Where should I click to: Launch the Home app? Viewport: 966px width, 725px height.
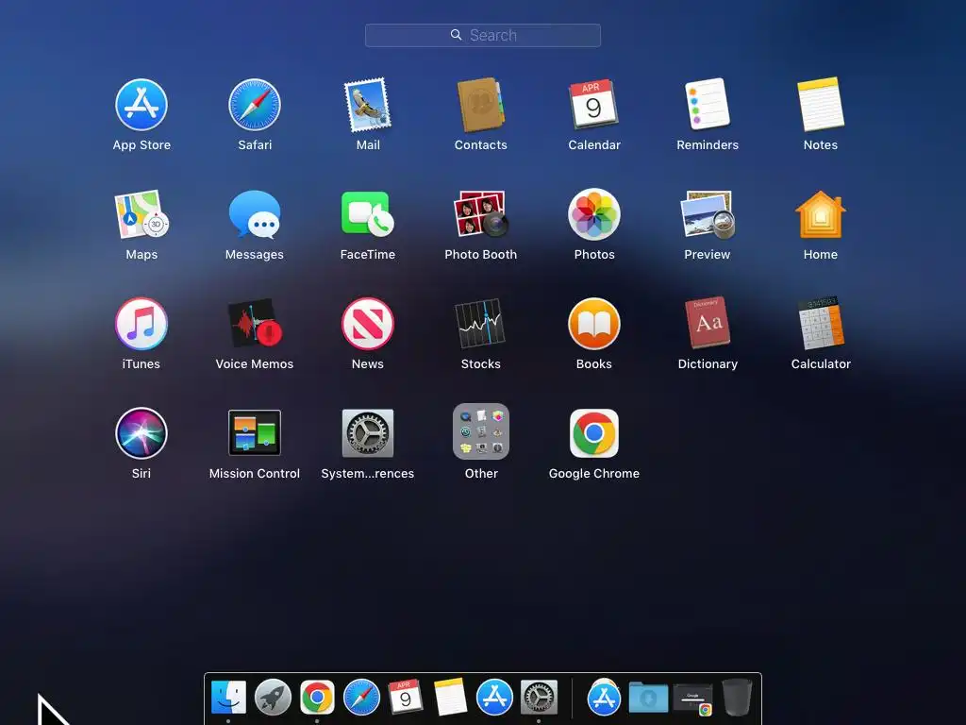(821, 214)
